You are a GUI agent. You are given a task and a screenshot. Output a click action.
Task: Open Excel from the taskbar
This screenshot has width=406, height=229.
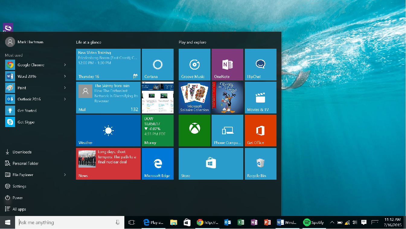[241, 222]
